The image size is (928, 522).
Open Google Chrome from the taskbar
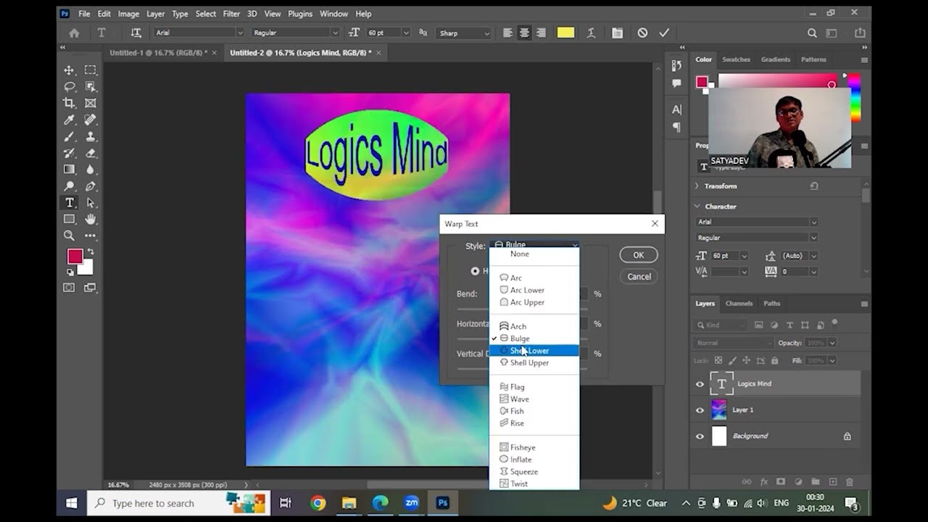318,503
